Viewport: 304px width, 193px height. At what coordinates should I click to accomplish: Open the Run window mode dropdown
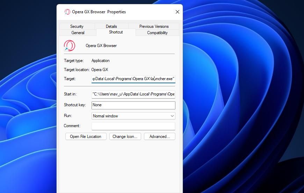[133, 116]
